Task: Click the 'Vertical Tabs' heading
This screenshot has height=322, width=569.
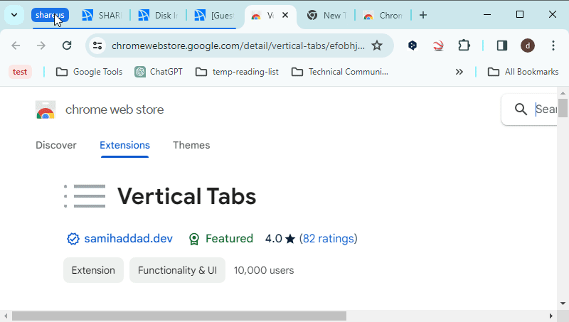Action: tap(186, 196)
